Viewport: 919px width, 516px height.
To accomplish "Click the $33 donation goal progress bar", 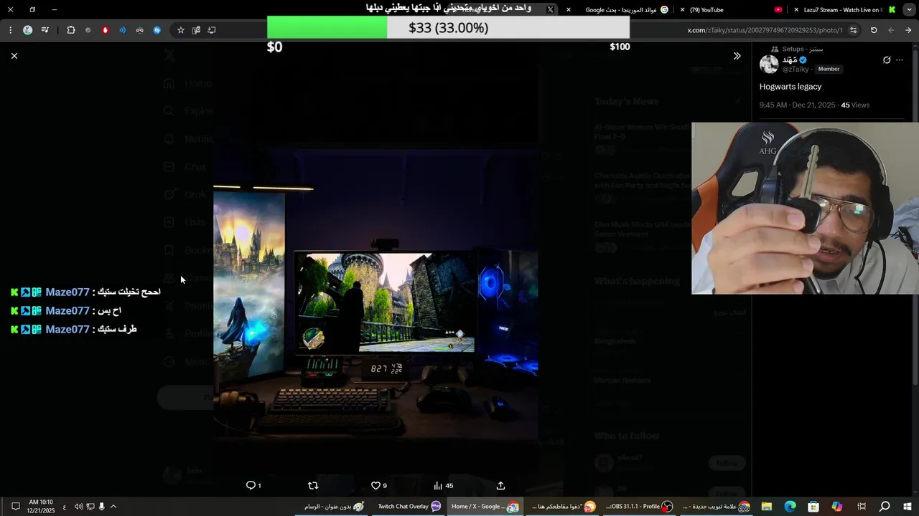I will click(448, 27).
